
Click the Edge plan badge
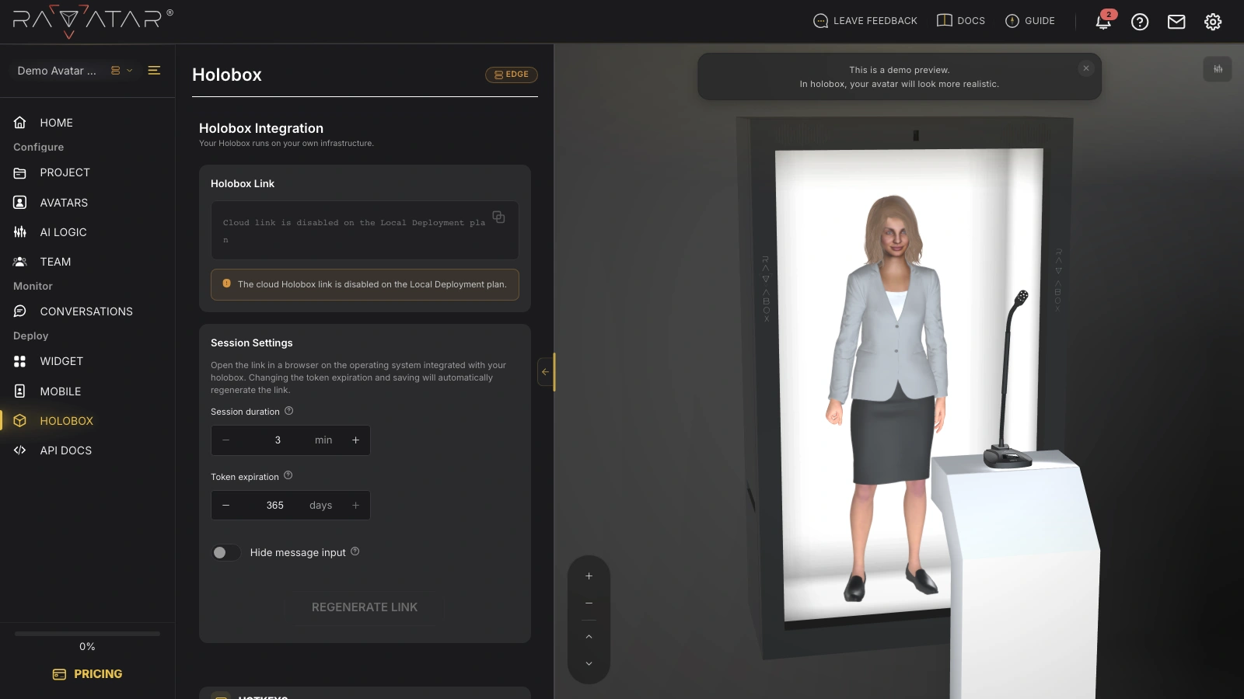click(x=512, y=75)
